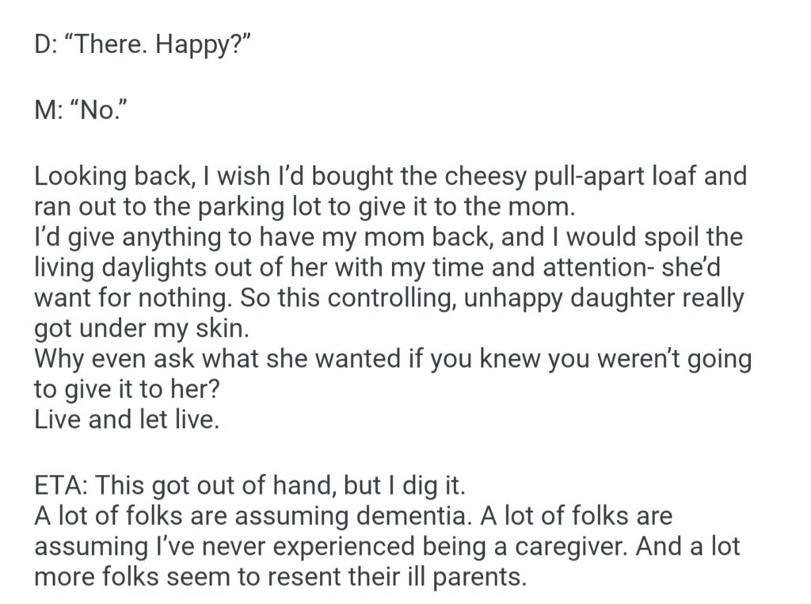Click the line "D: There. Happy?"
Viewport: 811px width, 604px height.
click(x=143, y=45)
